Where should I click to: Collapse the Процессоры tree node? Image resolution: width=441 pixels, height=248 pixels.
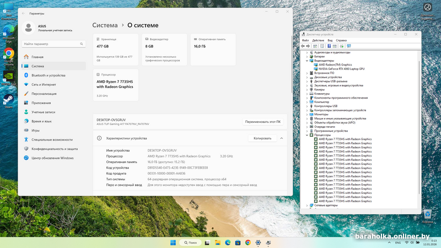(x=307, y=134)
